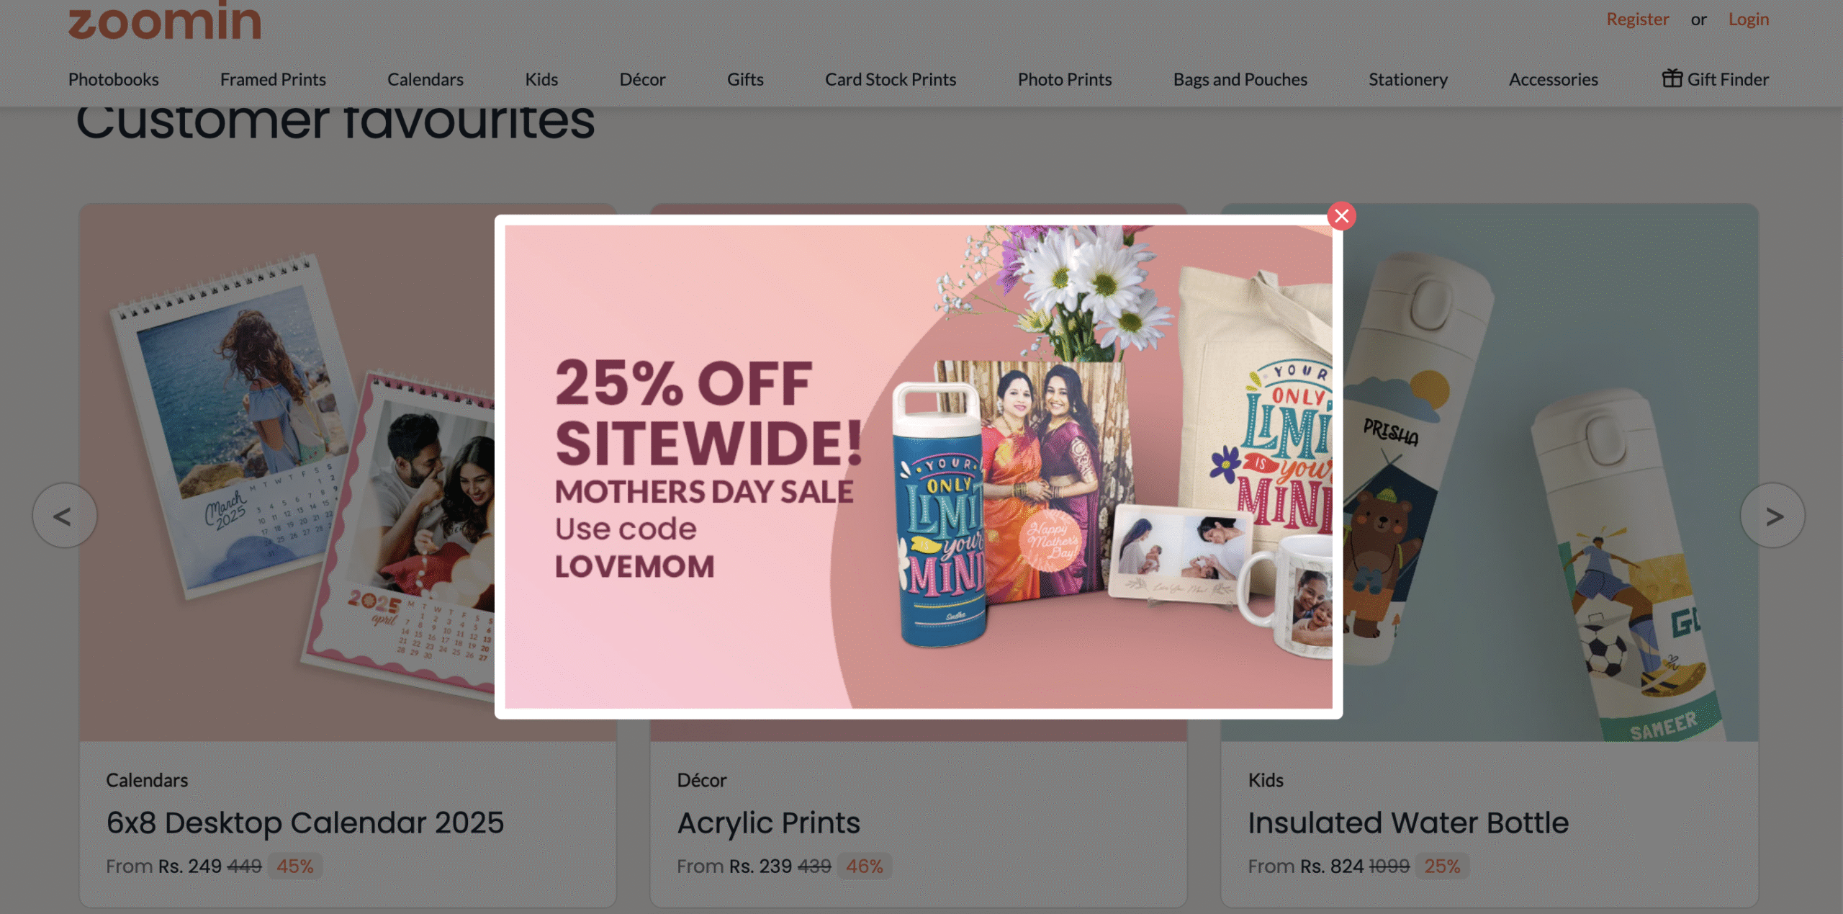
Task: Open Bags and Pouches menu
Action: (x=1240, y=79)
